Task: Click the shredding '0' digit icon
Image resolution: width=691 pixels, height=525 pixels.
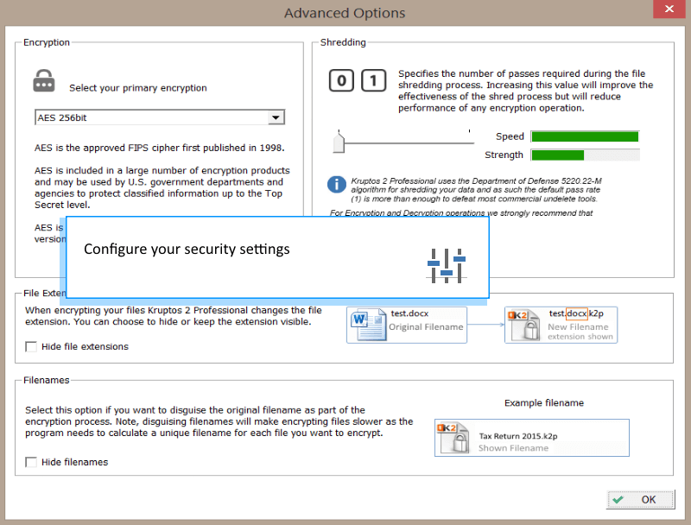Action: (341, 80)
